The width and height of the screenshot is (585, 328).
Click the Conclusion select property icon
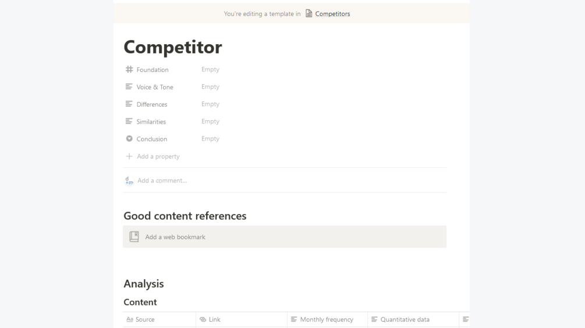coord(129,139)
